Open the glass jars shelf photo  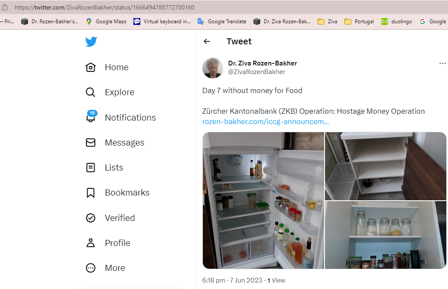(x=386, y=235)
